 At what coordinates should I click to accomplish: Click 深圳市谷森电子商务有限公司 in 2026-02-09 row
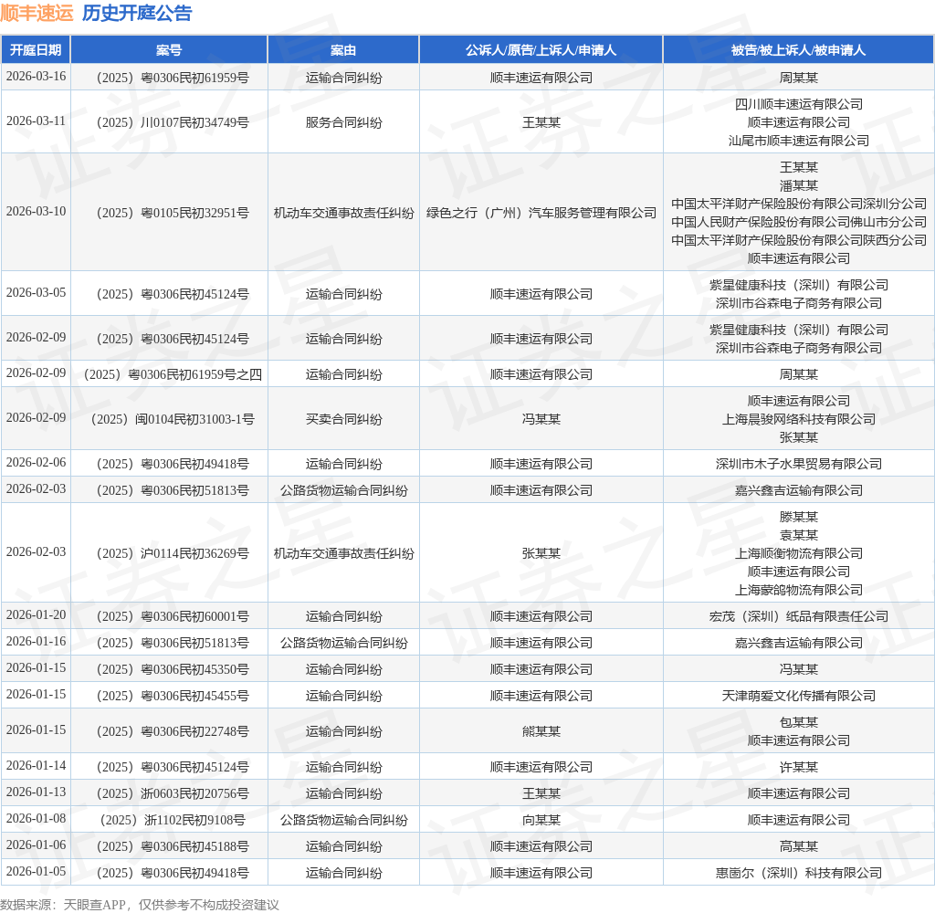click(x=798, y=348)
